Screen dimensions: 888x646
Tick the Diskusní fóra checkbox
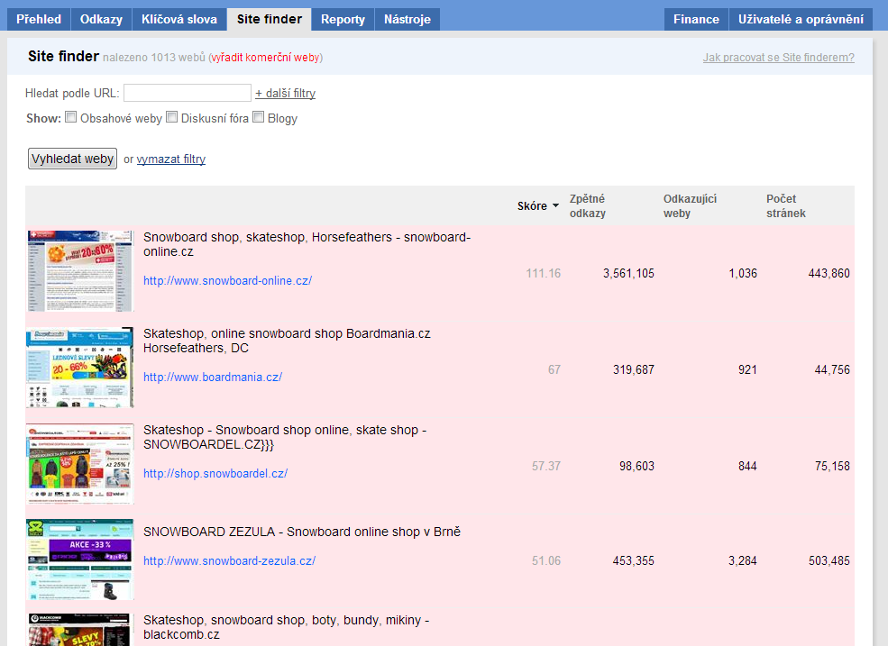171,117
